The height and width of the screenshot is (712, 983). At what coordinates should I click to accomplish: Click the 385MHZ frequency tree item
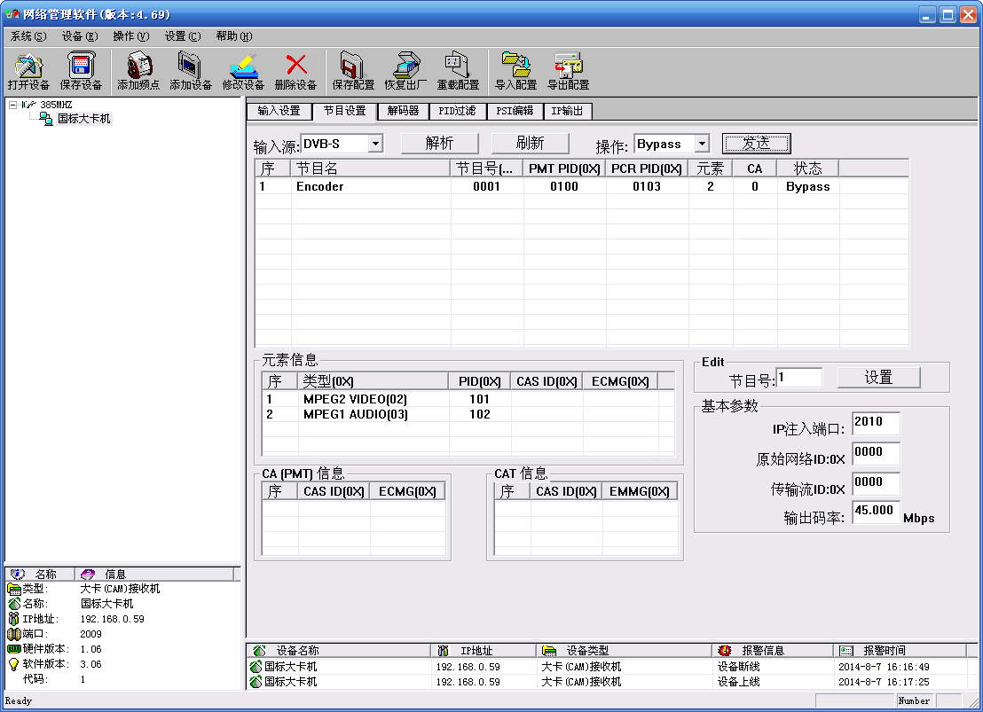click(x=56, y=105)
